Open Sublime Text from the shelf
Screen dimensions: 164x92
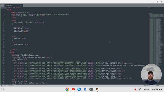97,89
